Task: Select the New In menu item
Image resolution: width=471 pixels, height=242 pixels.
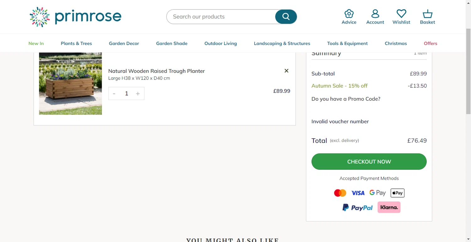Action: (36, 43)
